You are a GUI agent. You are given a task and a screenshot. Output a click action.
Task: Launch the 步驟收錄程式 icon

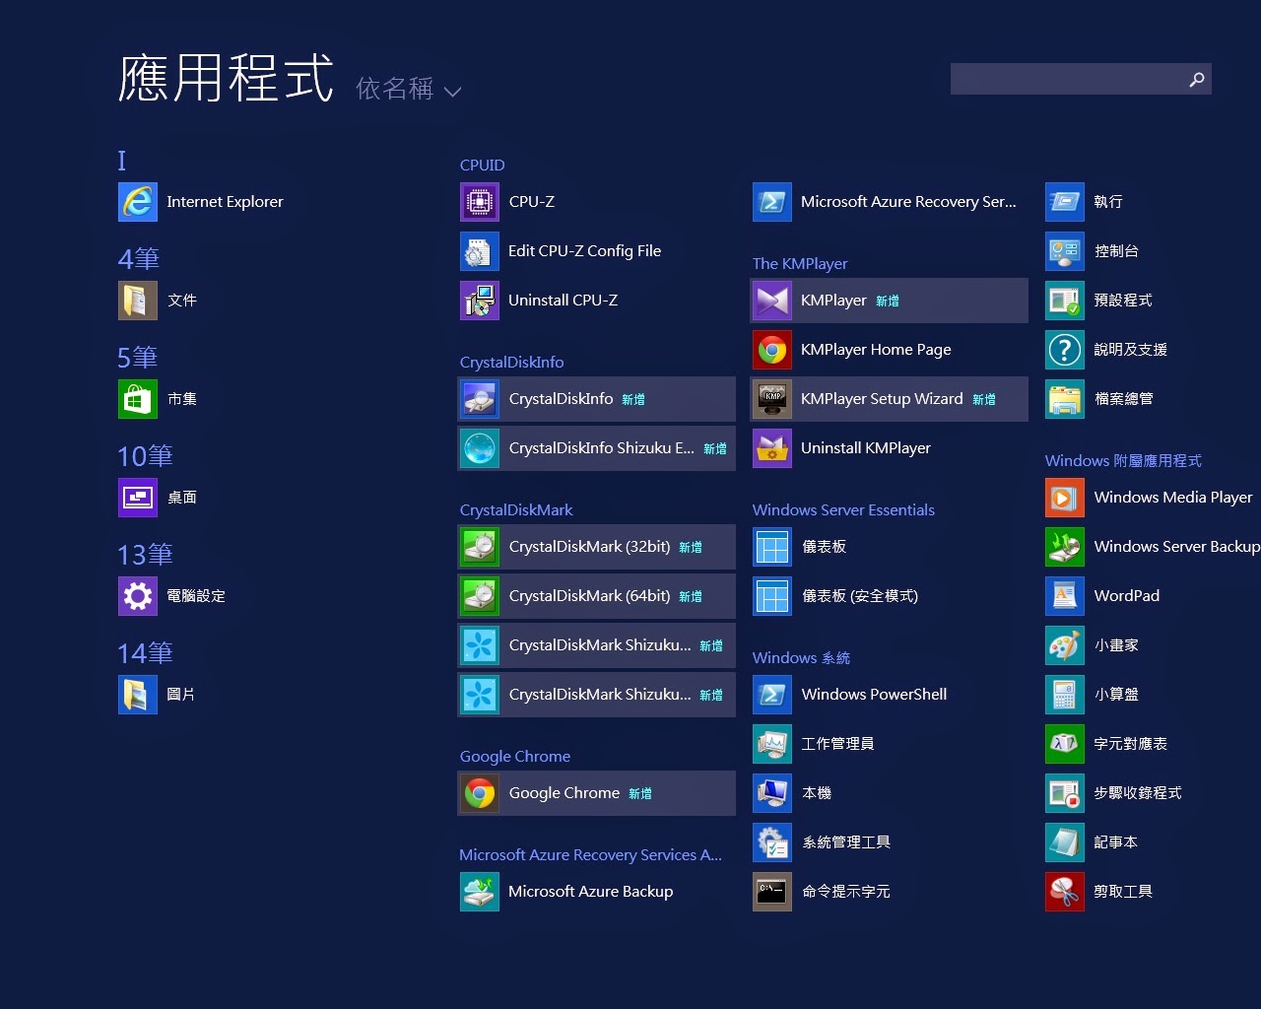(x=1065, y=793)
